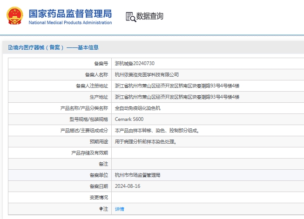Select 本产品由样本转移、染色、控制部分组成 text
The image size is (304, 219).
coord(157,131)
